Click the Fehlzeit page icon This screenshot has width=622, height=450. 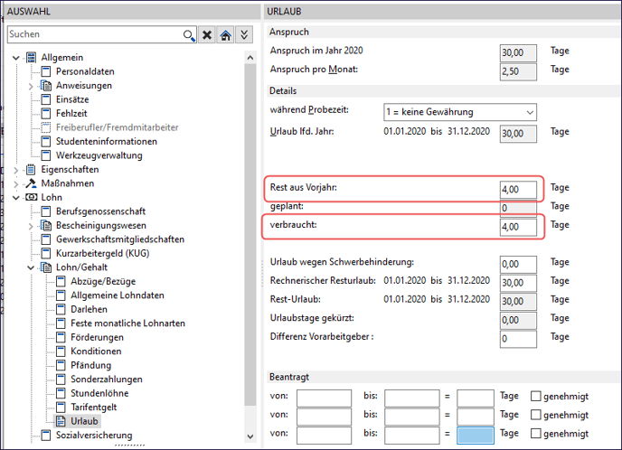(x=46, y=113)
